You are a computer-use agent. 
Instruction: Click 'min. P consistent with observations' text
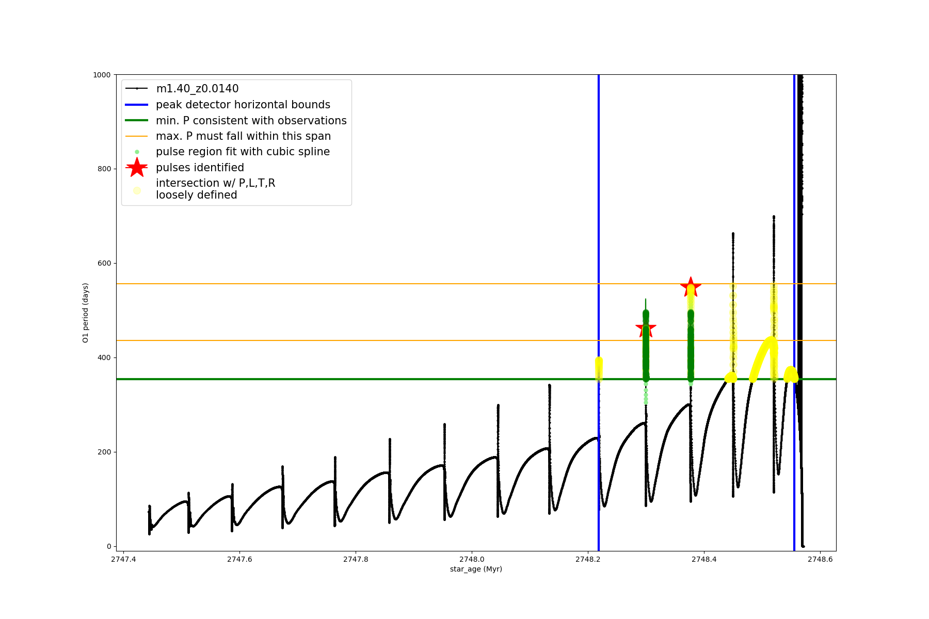[251, 121]
